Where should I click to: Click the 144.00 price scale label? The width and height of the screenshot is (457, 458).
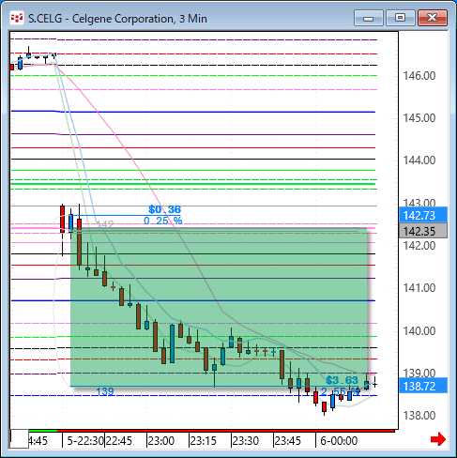419,160
